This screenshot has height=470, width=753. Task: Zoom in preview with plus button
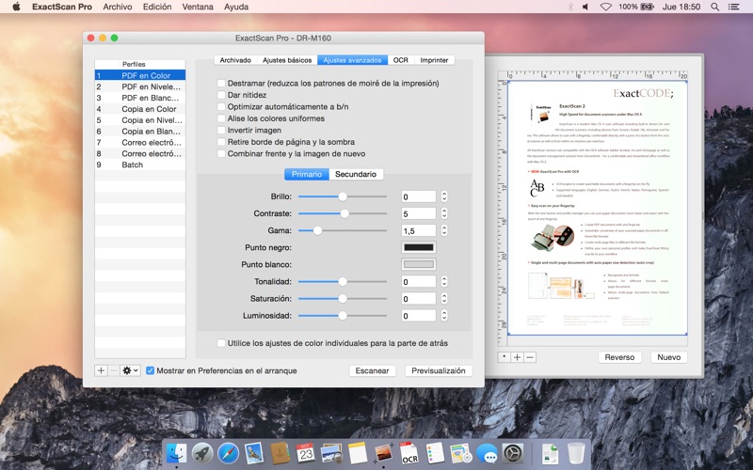click(x=517, y=357)
